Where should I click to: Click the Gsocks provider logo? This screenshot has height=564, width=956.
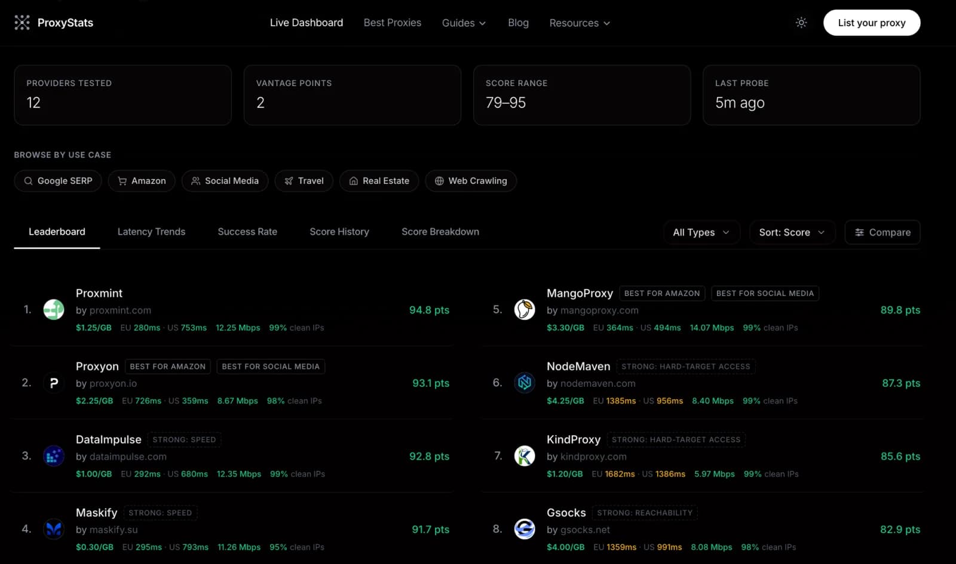click(525, 529)
